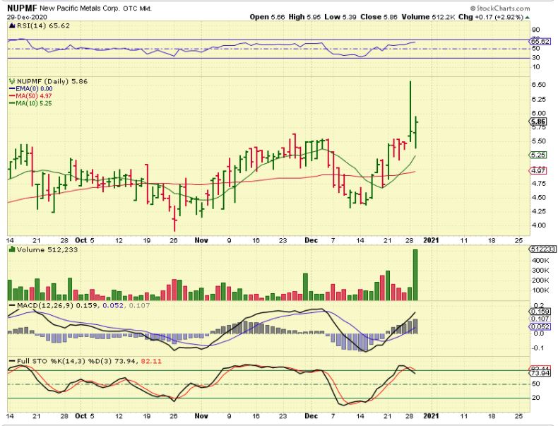Click the Volume 512,233 panel label
The height and width of the screenshot is (426, 558).
click(x=47, y=250)
